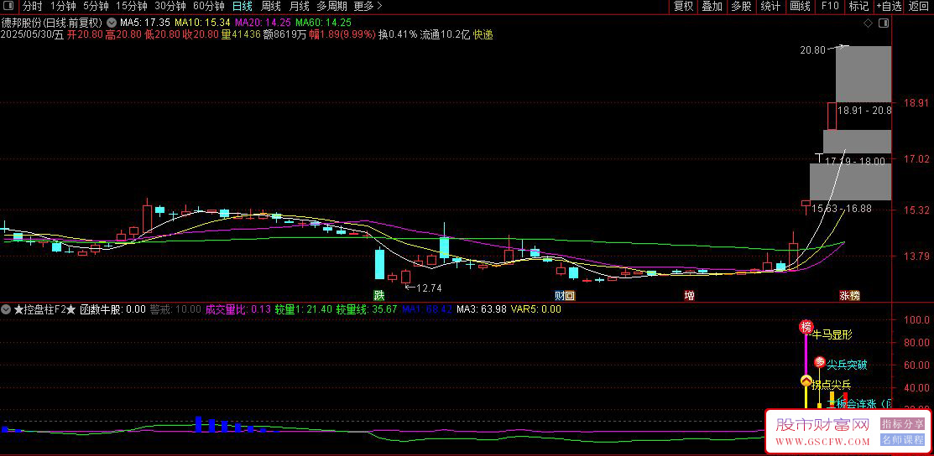Click the 量41436 volume value

click(241, 34)
